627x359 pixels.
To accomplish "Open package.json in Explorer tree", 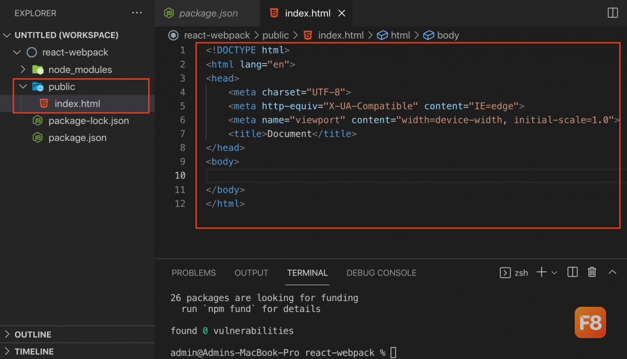I will (x=77, y=138).
